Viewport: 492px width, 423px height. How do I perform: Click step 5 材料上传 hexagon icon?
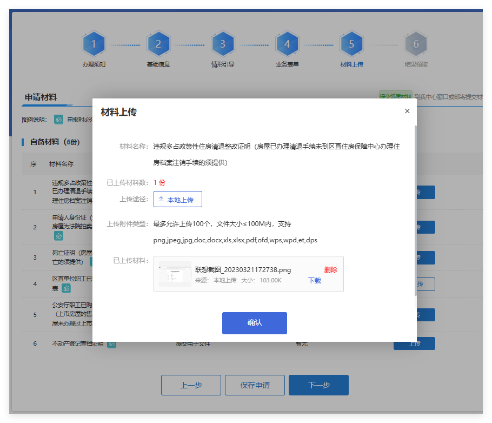(x=351, y=44)
